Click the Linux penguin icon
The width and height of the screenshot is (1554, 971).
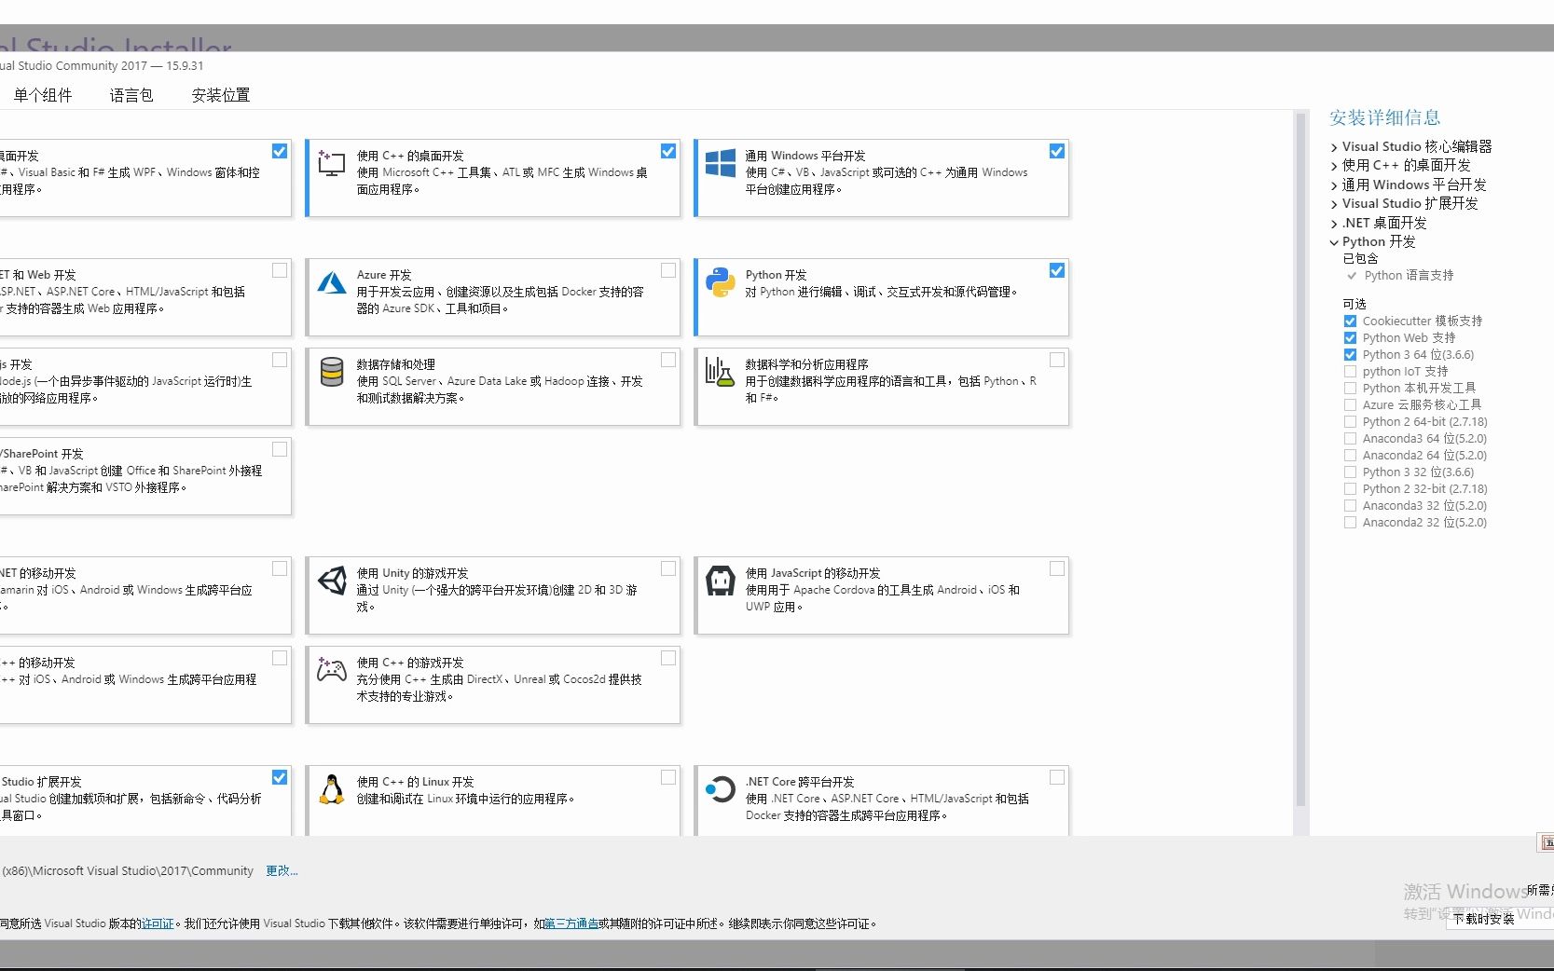click(332, 789)
